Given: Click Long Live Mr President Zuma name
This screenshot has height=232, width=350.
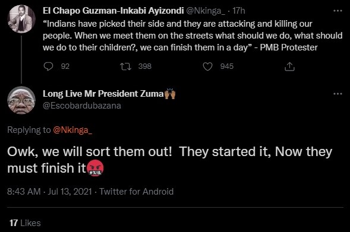Looking at the screenshot, I should pyautogui.click(x=103, y=94).
